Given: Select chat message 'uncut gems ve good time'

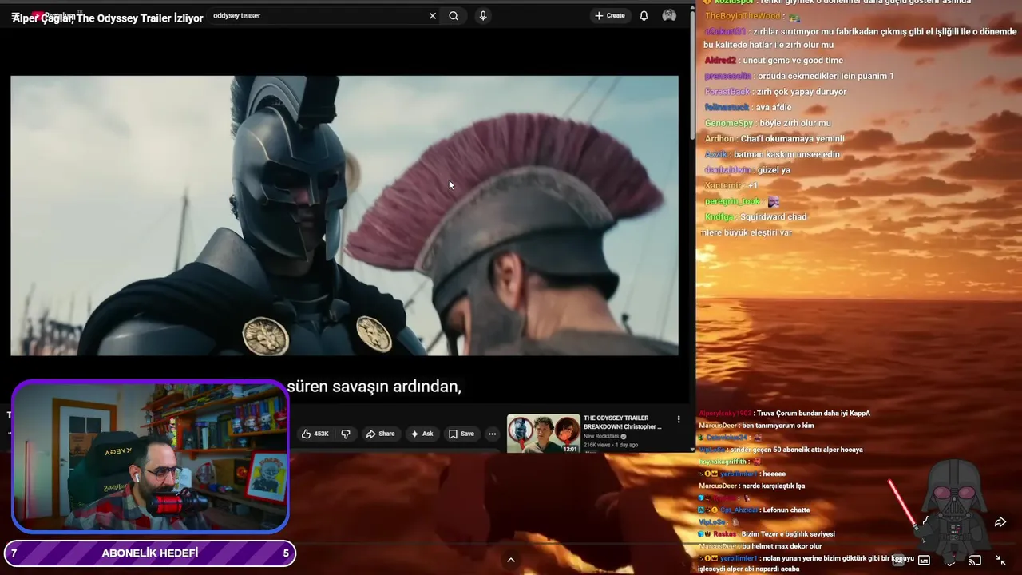Looking at the screenshot, I should click(x=794, y=61).
